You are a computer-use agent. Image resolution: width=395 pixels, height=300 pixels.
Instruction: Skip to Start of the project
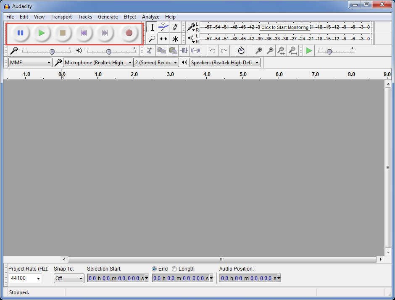84,33
